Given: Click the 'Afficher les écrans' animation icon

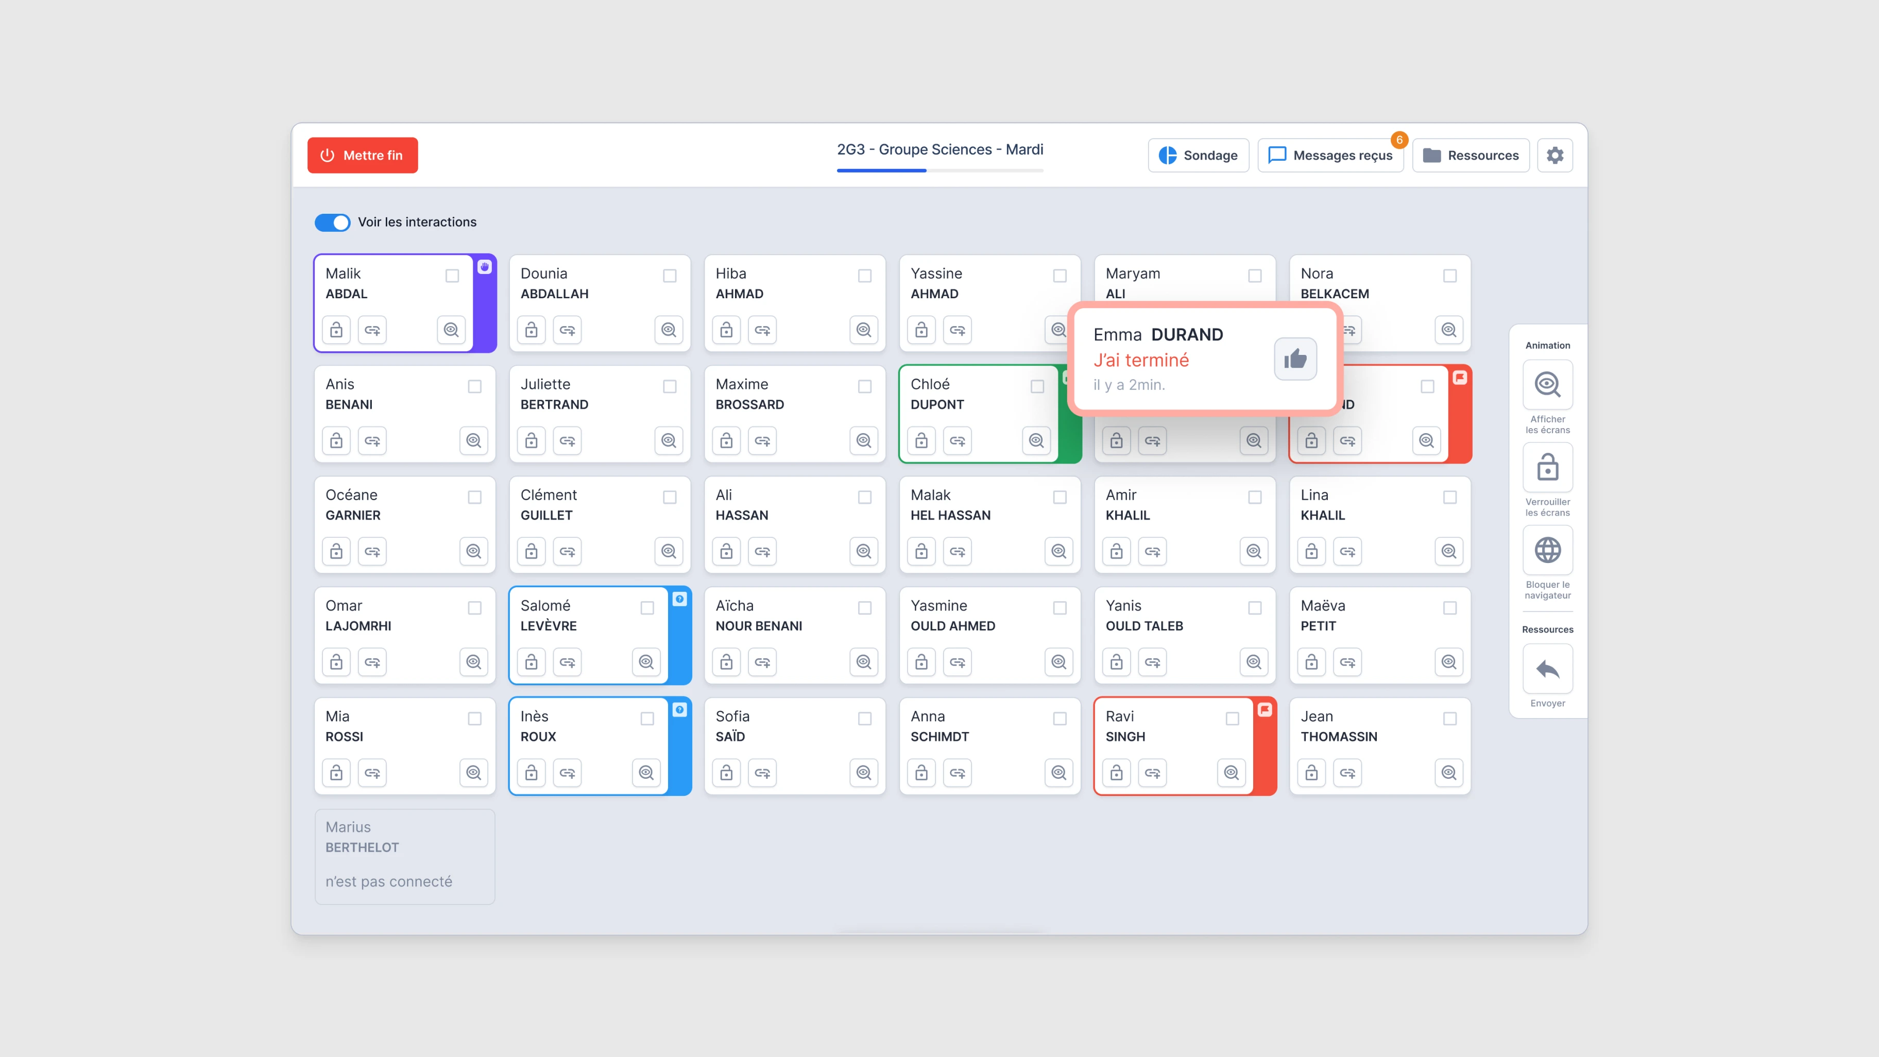Looking at the screenshot, I should 1547,384.
